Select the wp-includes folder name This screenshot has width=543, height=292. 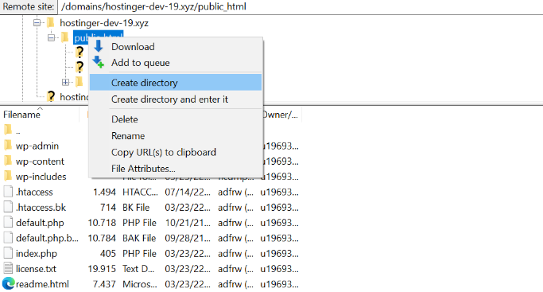(x=41, y=177)
